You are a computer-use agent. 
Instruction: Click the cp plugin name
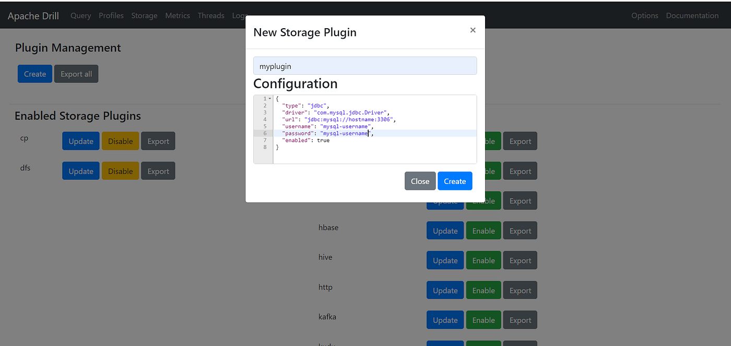(x=24, y=139)
